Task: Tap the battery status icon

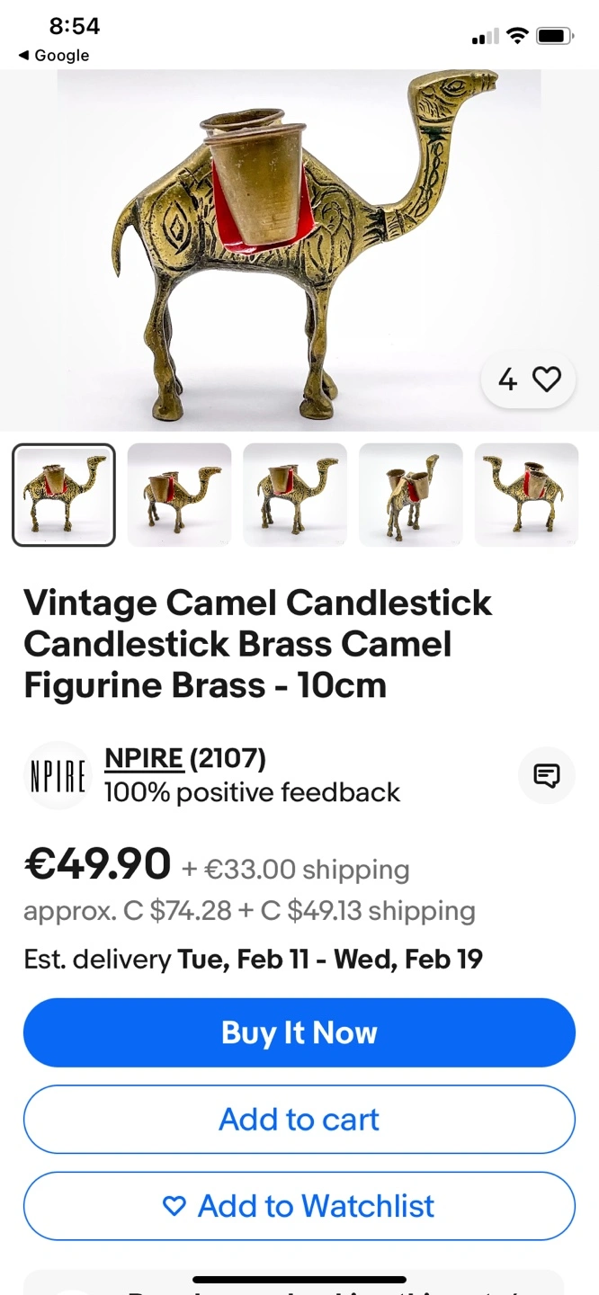Action: tap(554, 36)
